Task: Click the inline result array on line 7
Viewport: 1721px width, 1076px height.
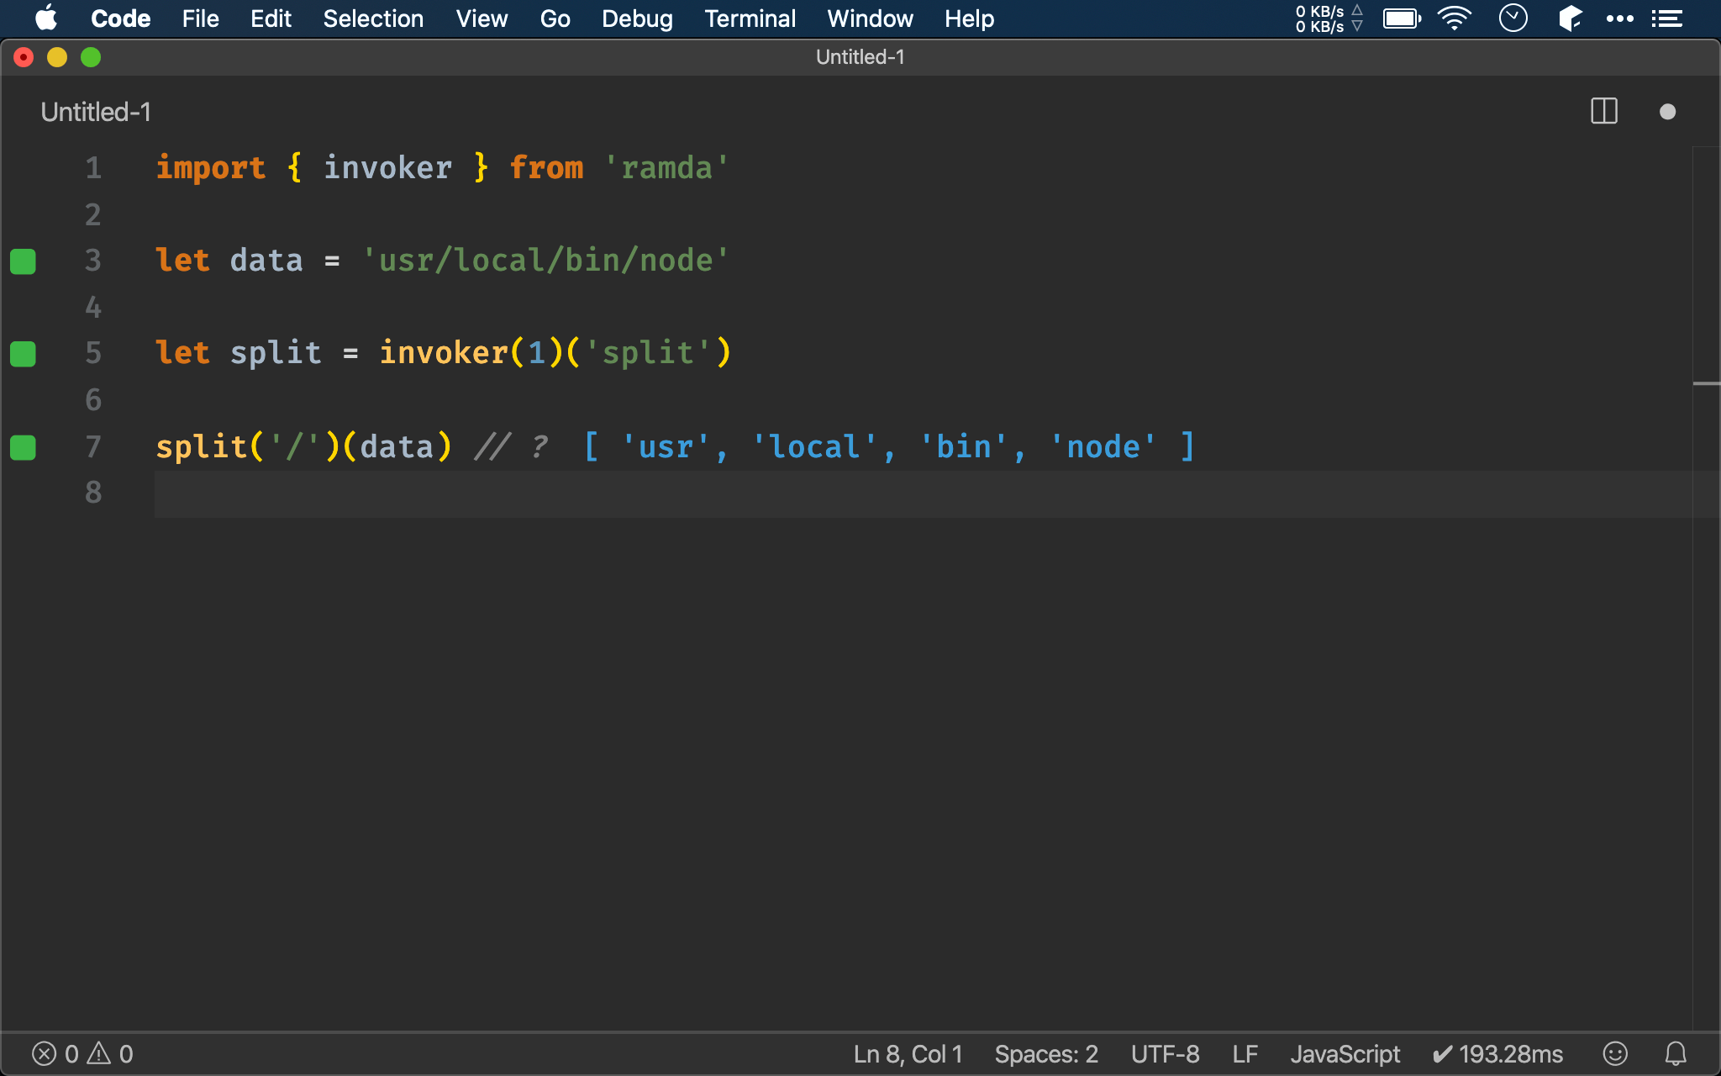Action: (888, 446)
